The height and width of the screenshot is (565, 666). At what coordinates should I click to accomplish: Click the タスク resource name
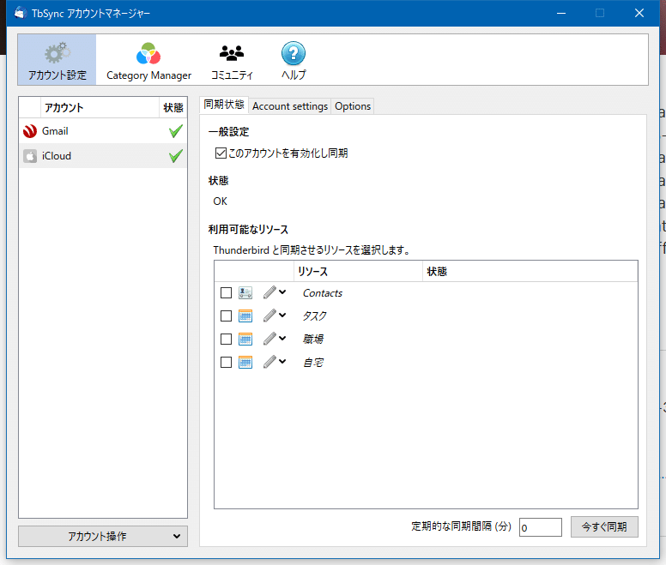tap(314, 316)
